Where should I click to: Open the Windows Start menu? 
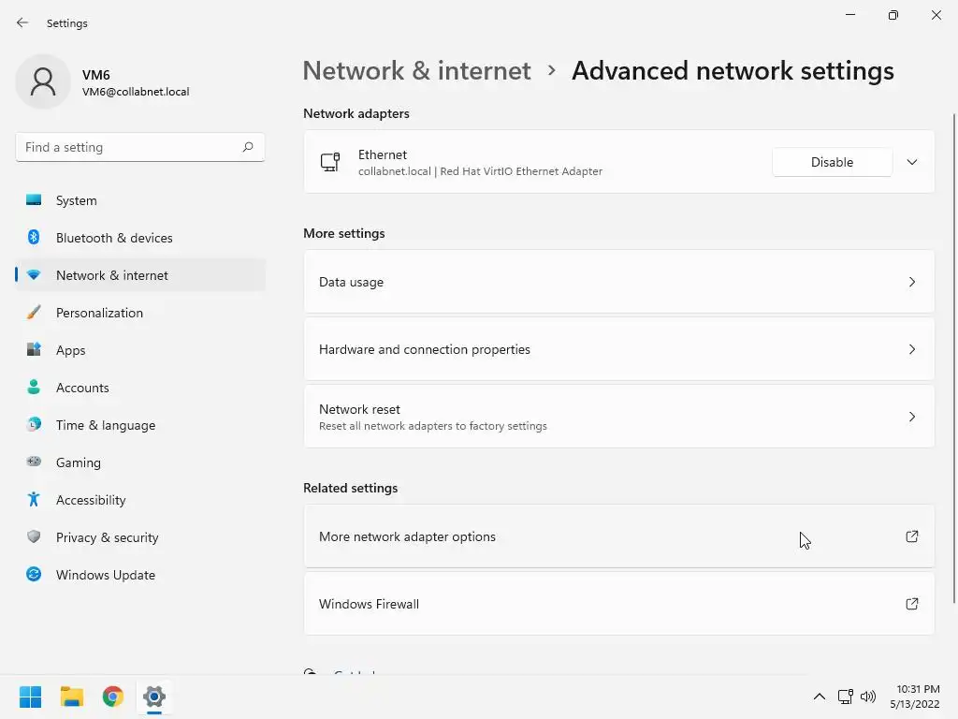tap(31, 697)
